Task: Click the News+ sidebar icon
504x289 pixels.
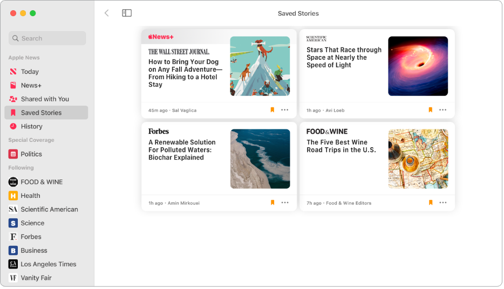Action: [x=13, y=85]
